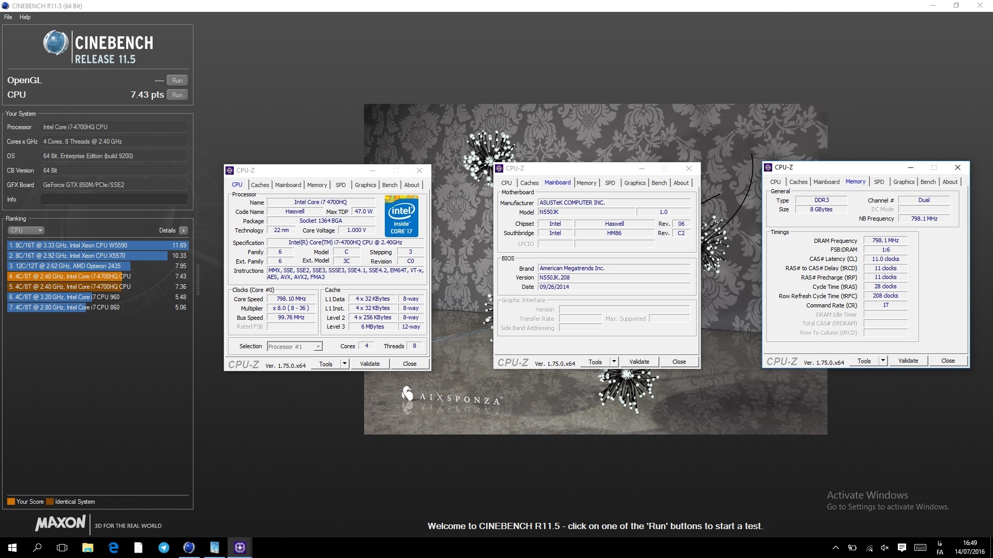993x558 pixels.
Task: Open the Processor #1 selection dropdown
Action: (294, 346)
